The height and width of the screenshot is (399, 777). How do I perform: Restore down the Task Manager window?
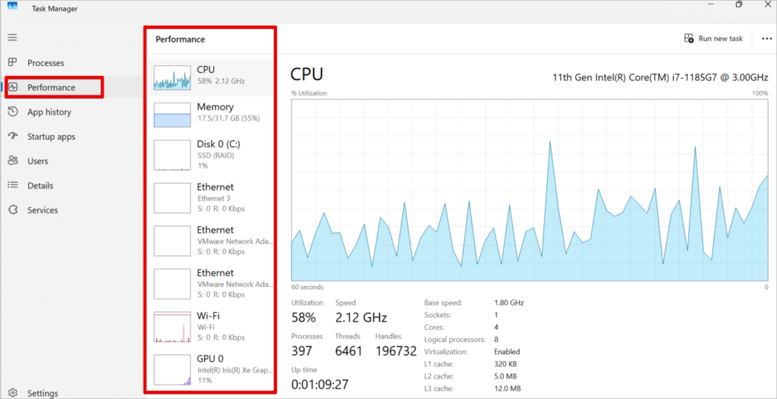click(x=739, y=5)
